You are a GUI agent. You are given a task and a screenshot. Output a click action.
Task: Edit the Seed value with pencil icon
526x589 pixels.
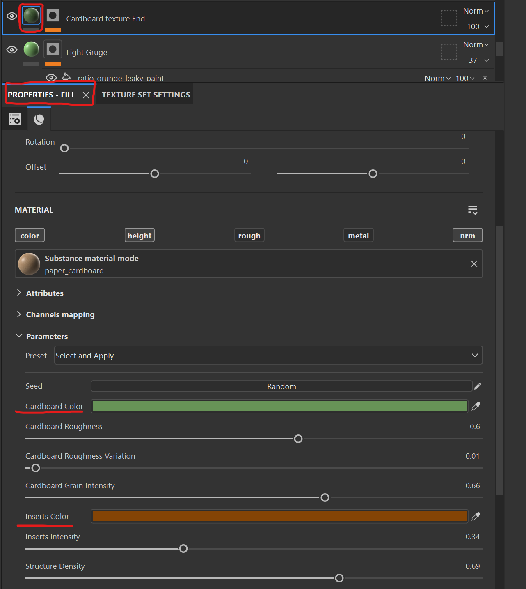pos(478,386)
